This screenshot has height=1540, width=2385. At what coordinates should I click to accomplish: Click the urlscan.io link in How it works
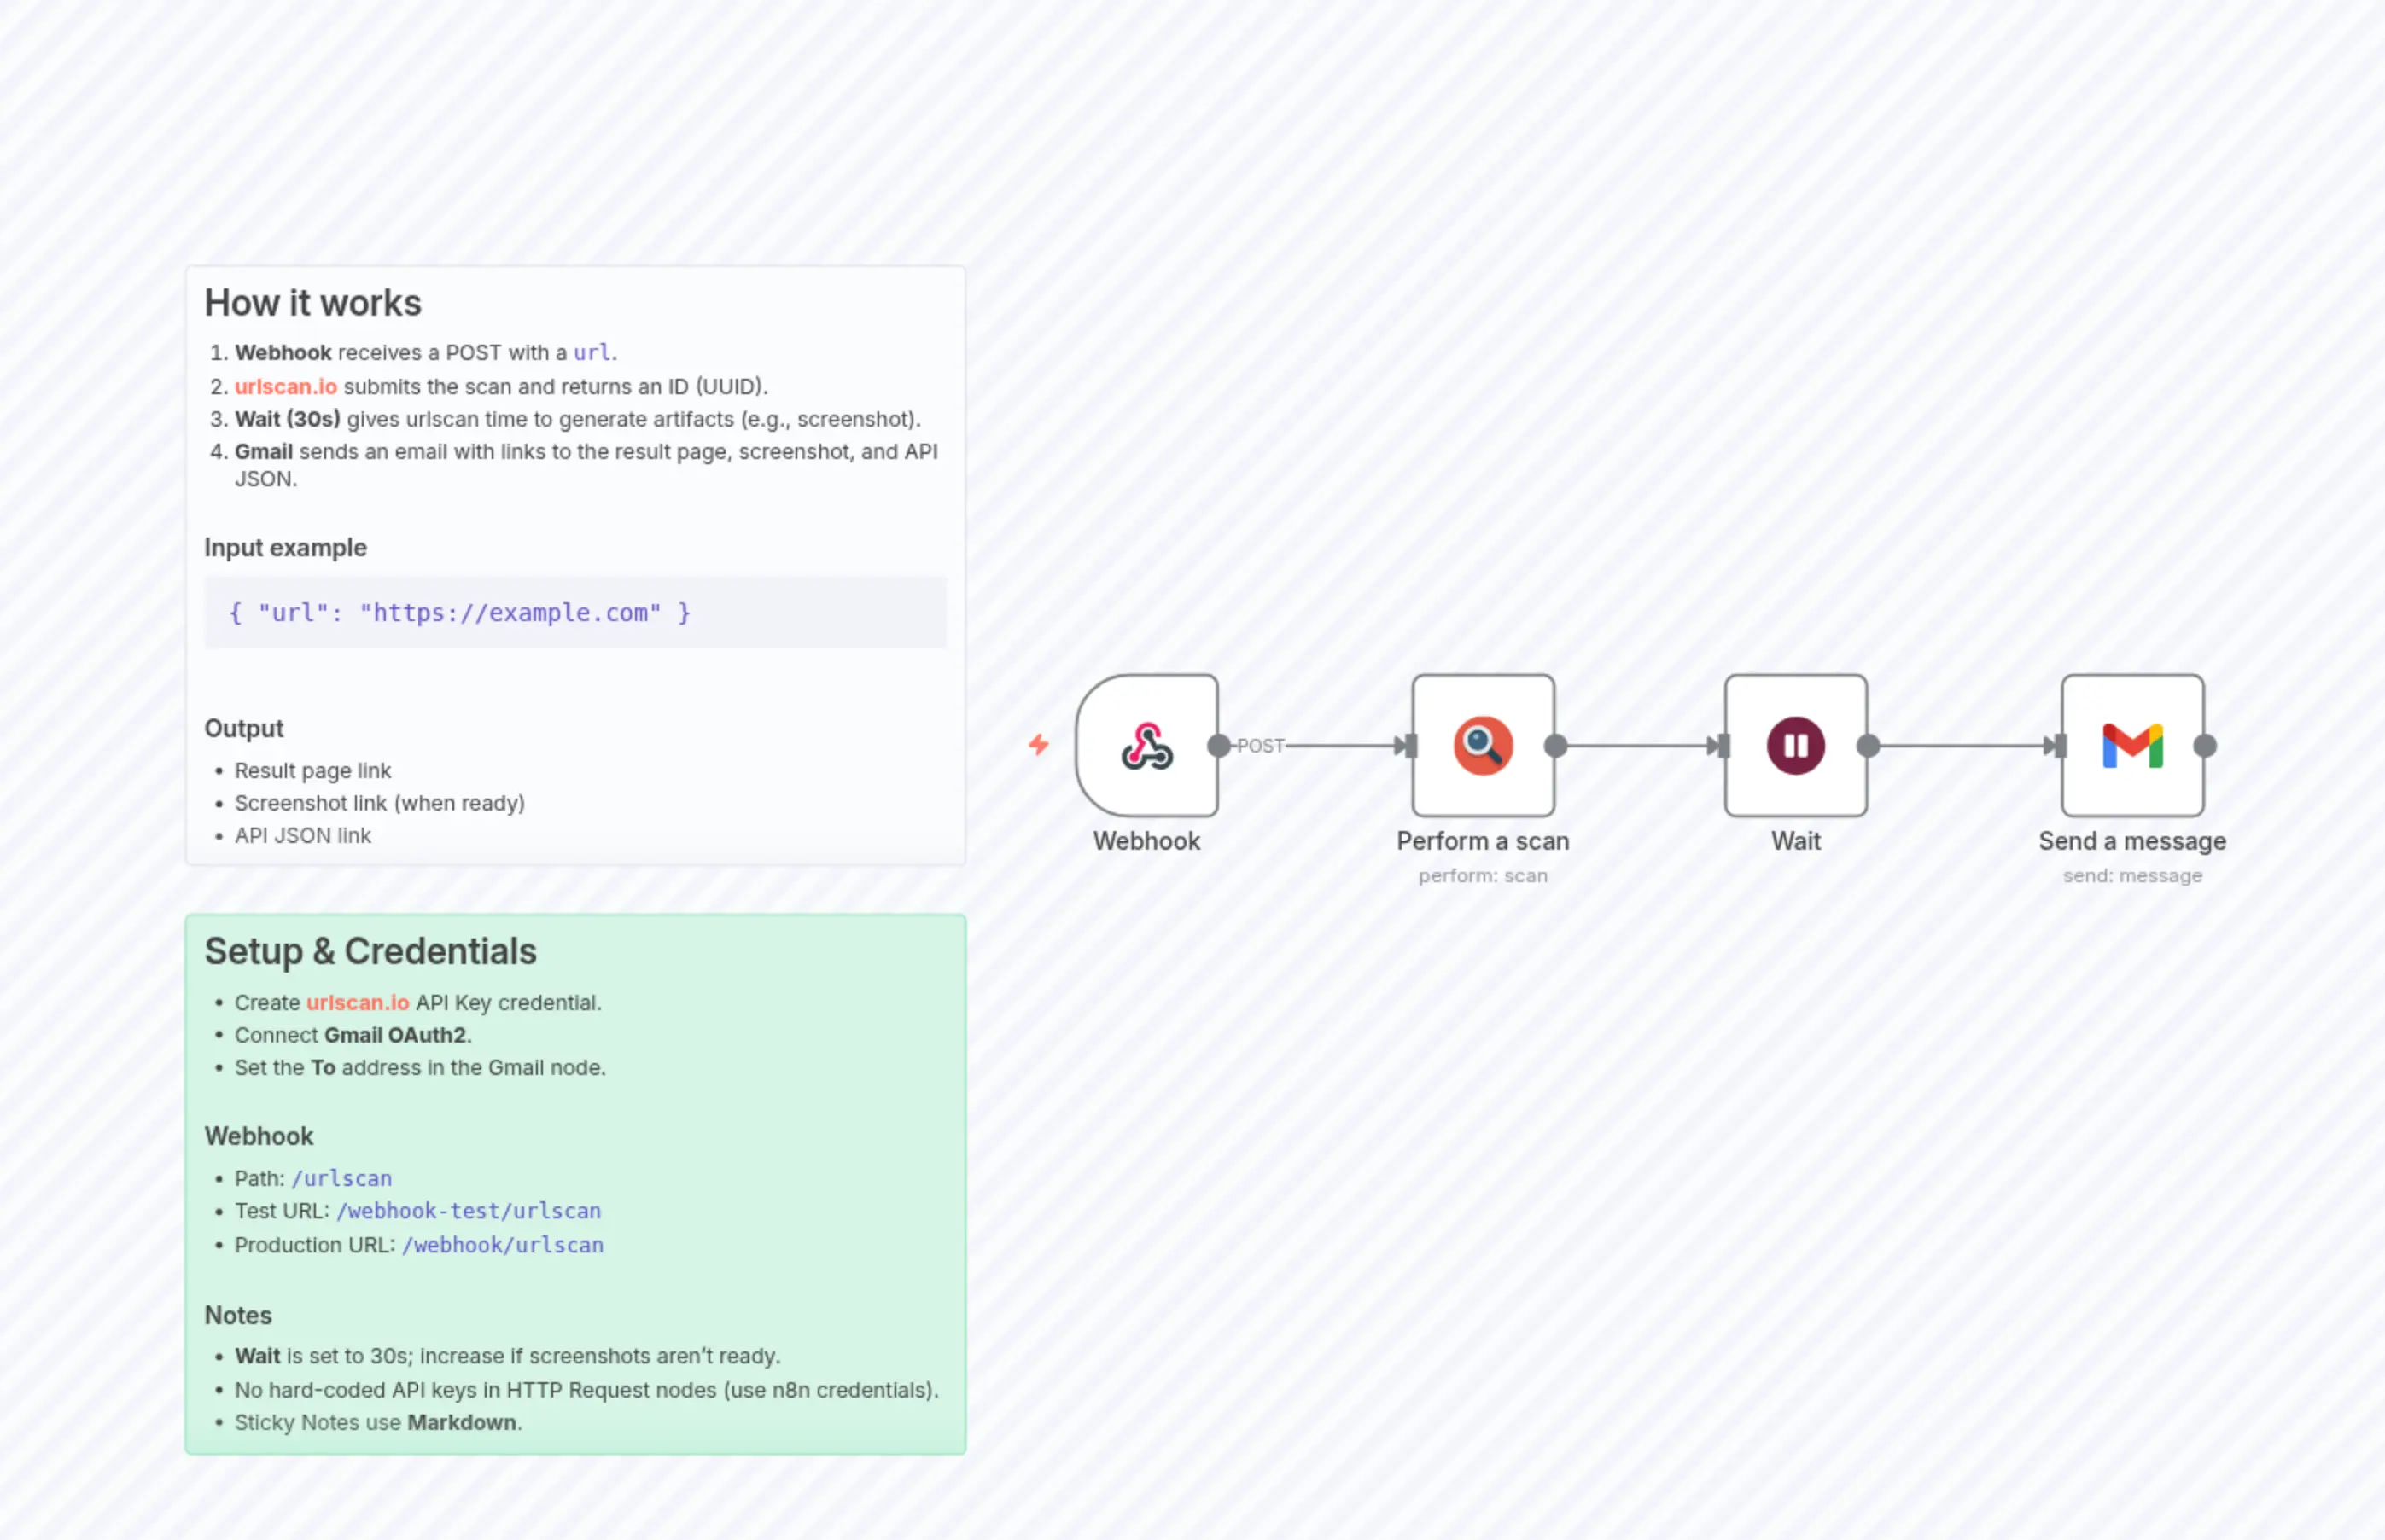[x=285, y=387]
